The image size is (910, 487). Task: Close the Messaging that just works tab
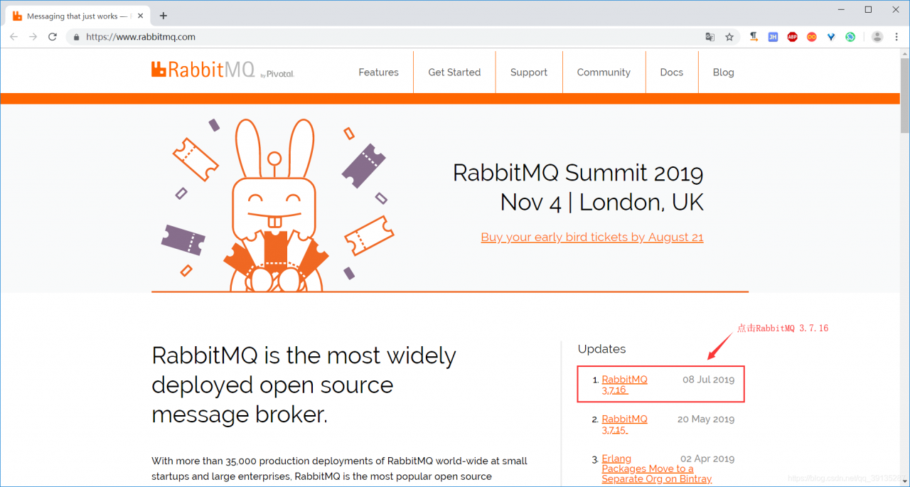point(141,16)
